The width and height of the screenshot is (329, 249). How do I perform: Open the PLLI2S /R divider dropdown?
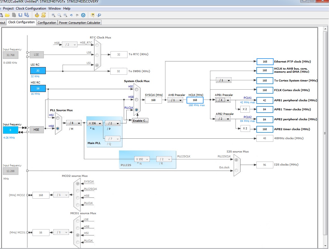point(164,159)
